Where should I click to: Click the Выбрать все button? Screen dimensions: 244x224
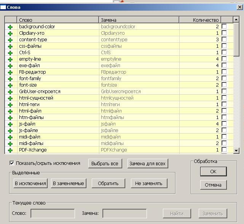point(105,163)
